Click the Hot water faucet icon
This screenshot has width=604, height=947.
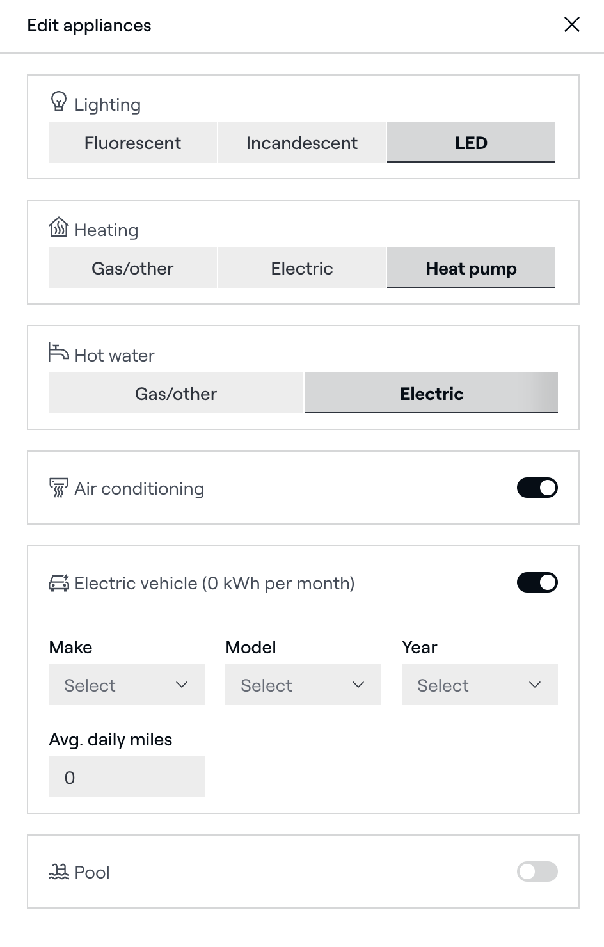pos(59,352)
